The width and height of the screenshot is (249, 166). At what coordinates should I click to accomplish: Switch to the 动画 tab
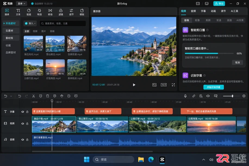point(213,11)
